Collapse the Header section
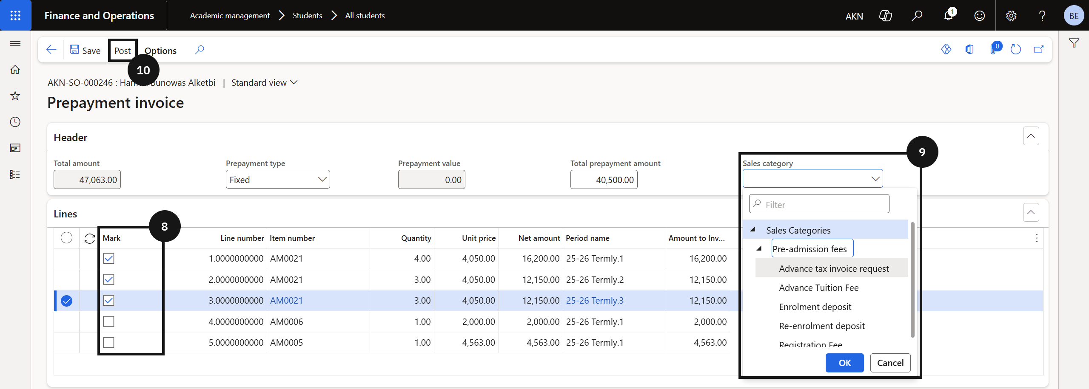 click(x=1031, y=136)
